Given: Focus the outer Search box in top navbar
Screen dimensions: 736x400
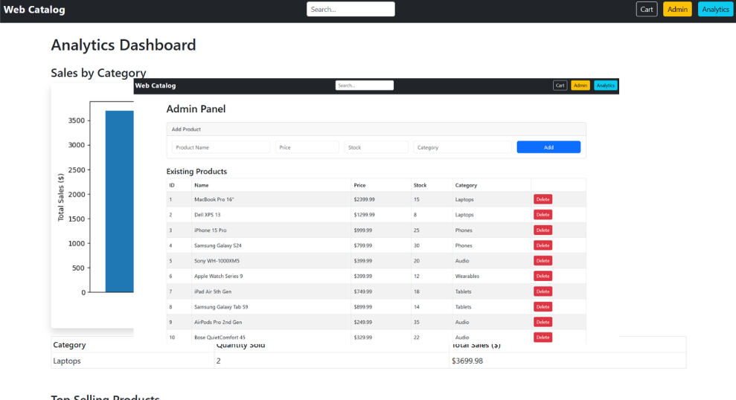Looking at the screenshot, I should click(351, 10).
